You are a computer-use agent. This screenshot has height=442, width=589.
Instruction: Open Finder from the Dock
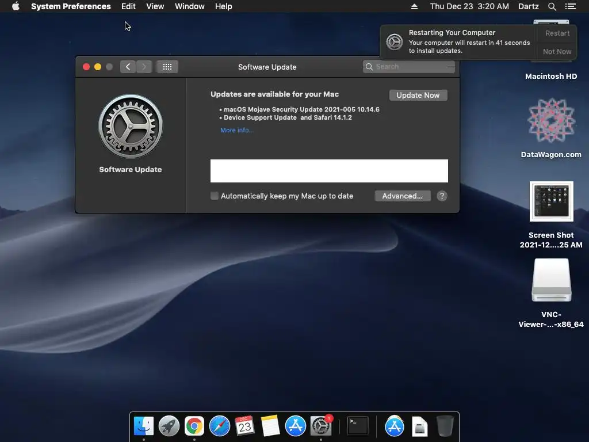tap(144, 426)
